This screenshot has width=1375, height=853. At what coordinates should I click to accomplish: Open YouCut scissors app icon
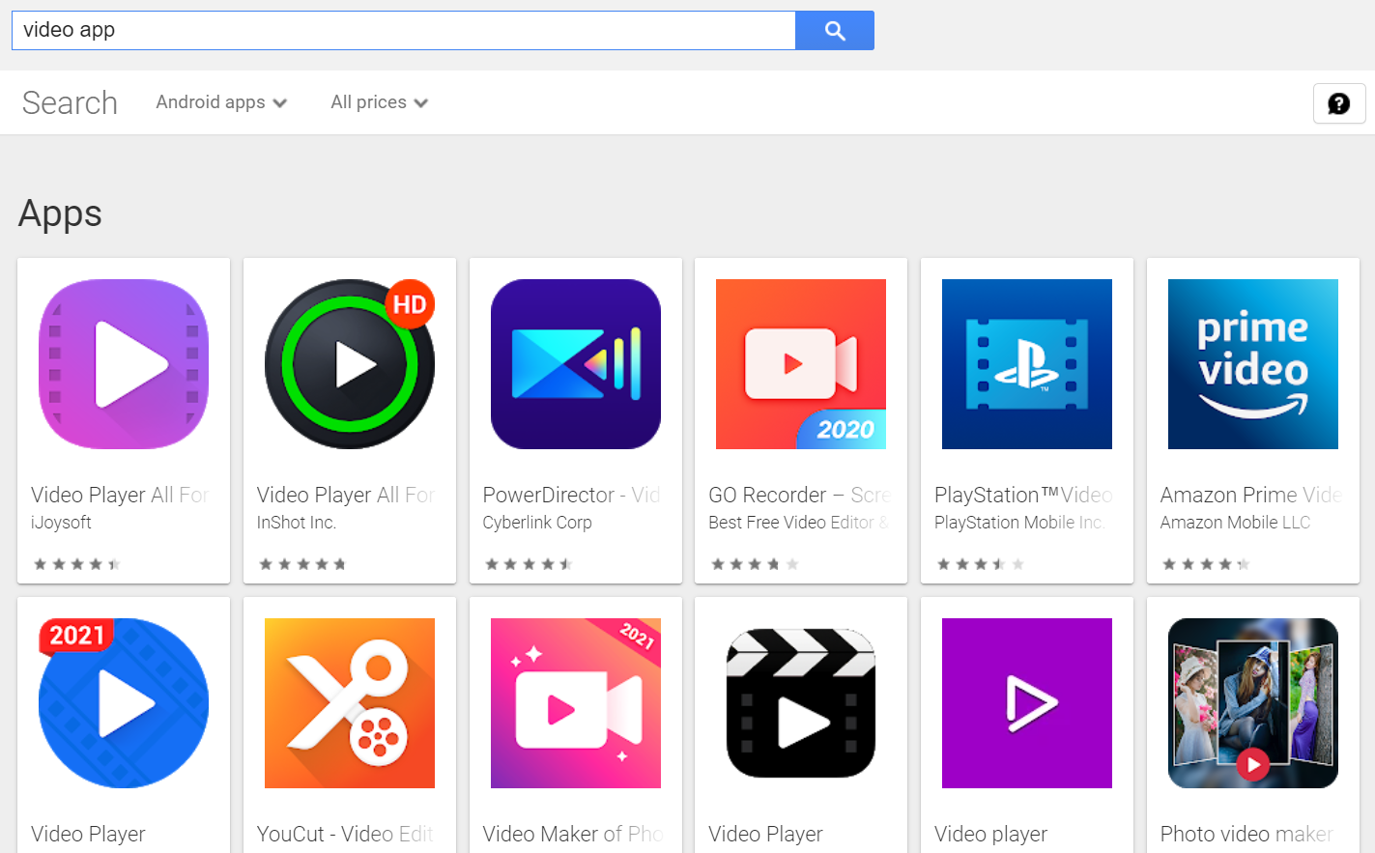click(x=350, y=703)
